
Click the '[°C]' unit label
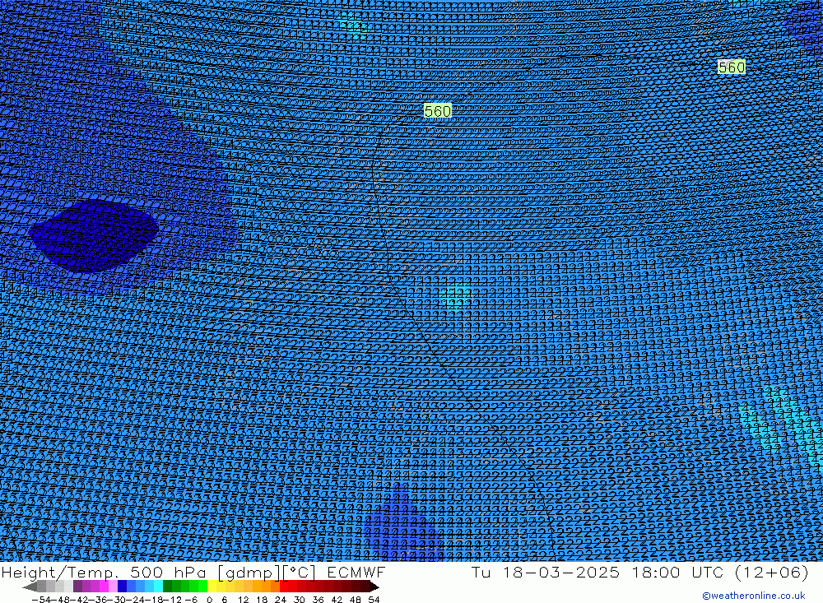[300, 573]
